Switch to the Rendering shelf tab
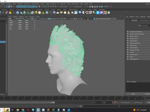150x112 pixels. (x=27, y=10)
